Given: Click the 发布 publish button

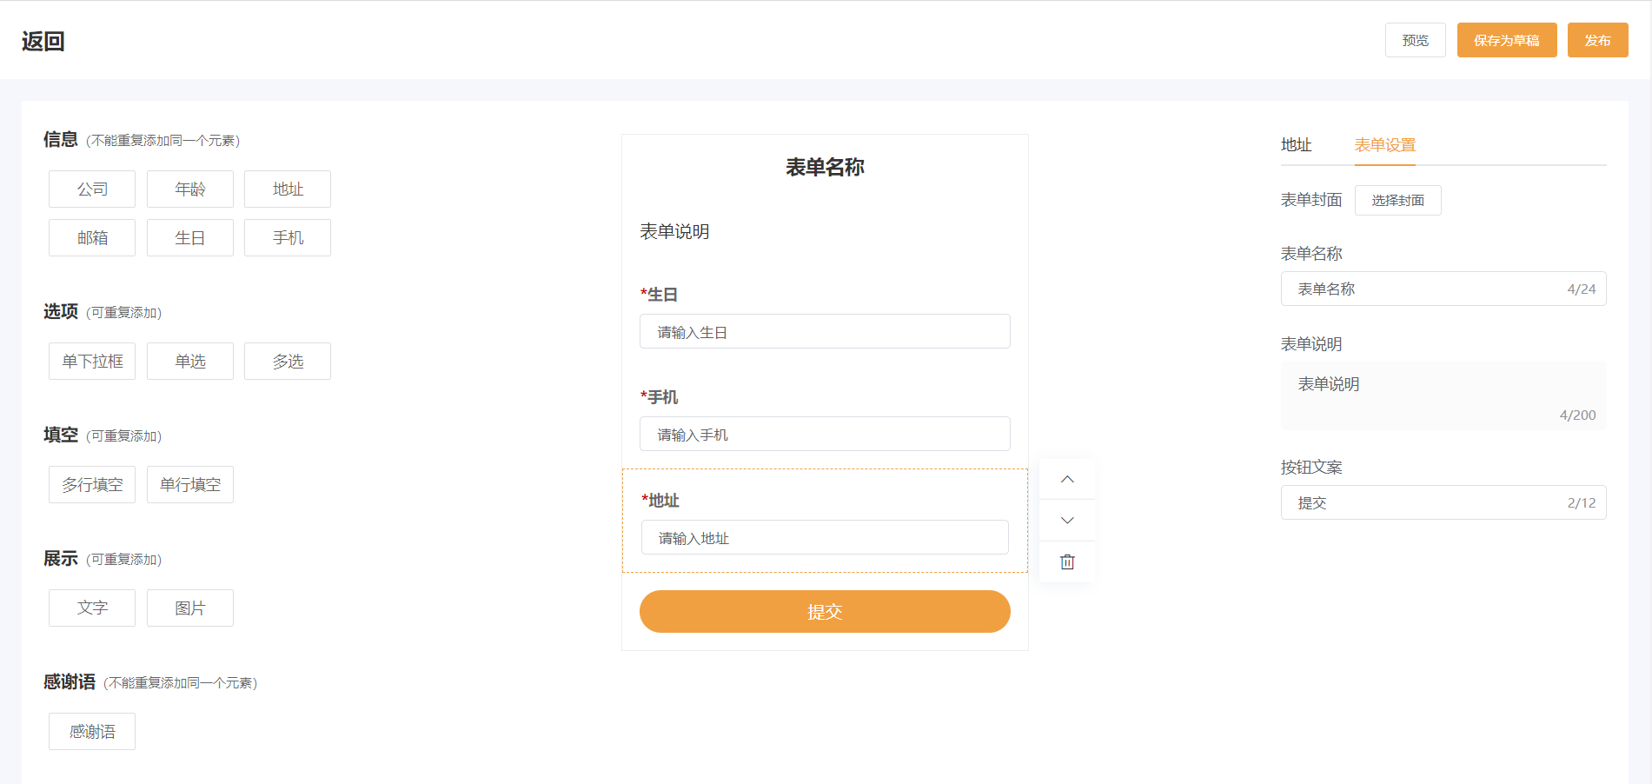Looking at the screenshot, I should tap(1596, 40).
